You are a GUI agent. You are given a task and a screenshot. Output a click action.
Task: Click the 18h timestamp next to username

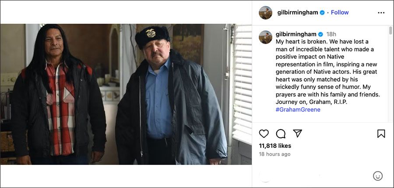pyautogui.click(x=331, y=34)
